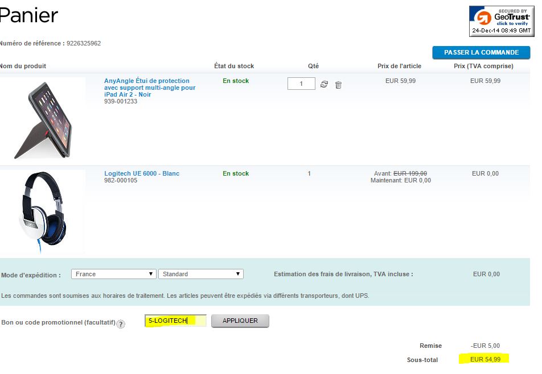Click into the promotional code text field
Image resolution: width=542 pixels, height=374 pixels.
[x=175, y=321]
